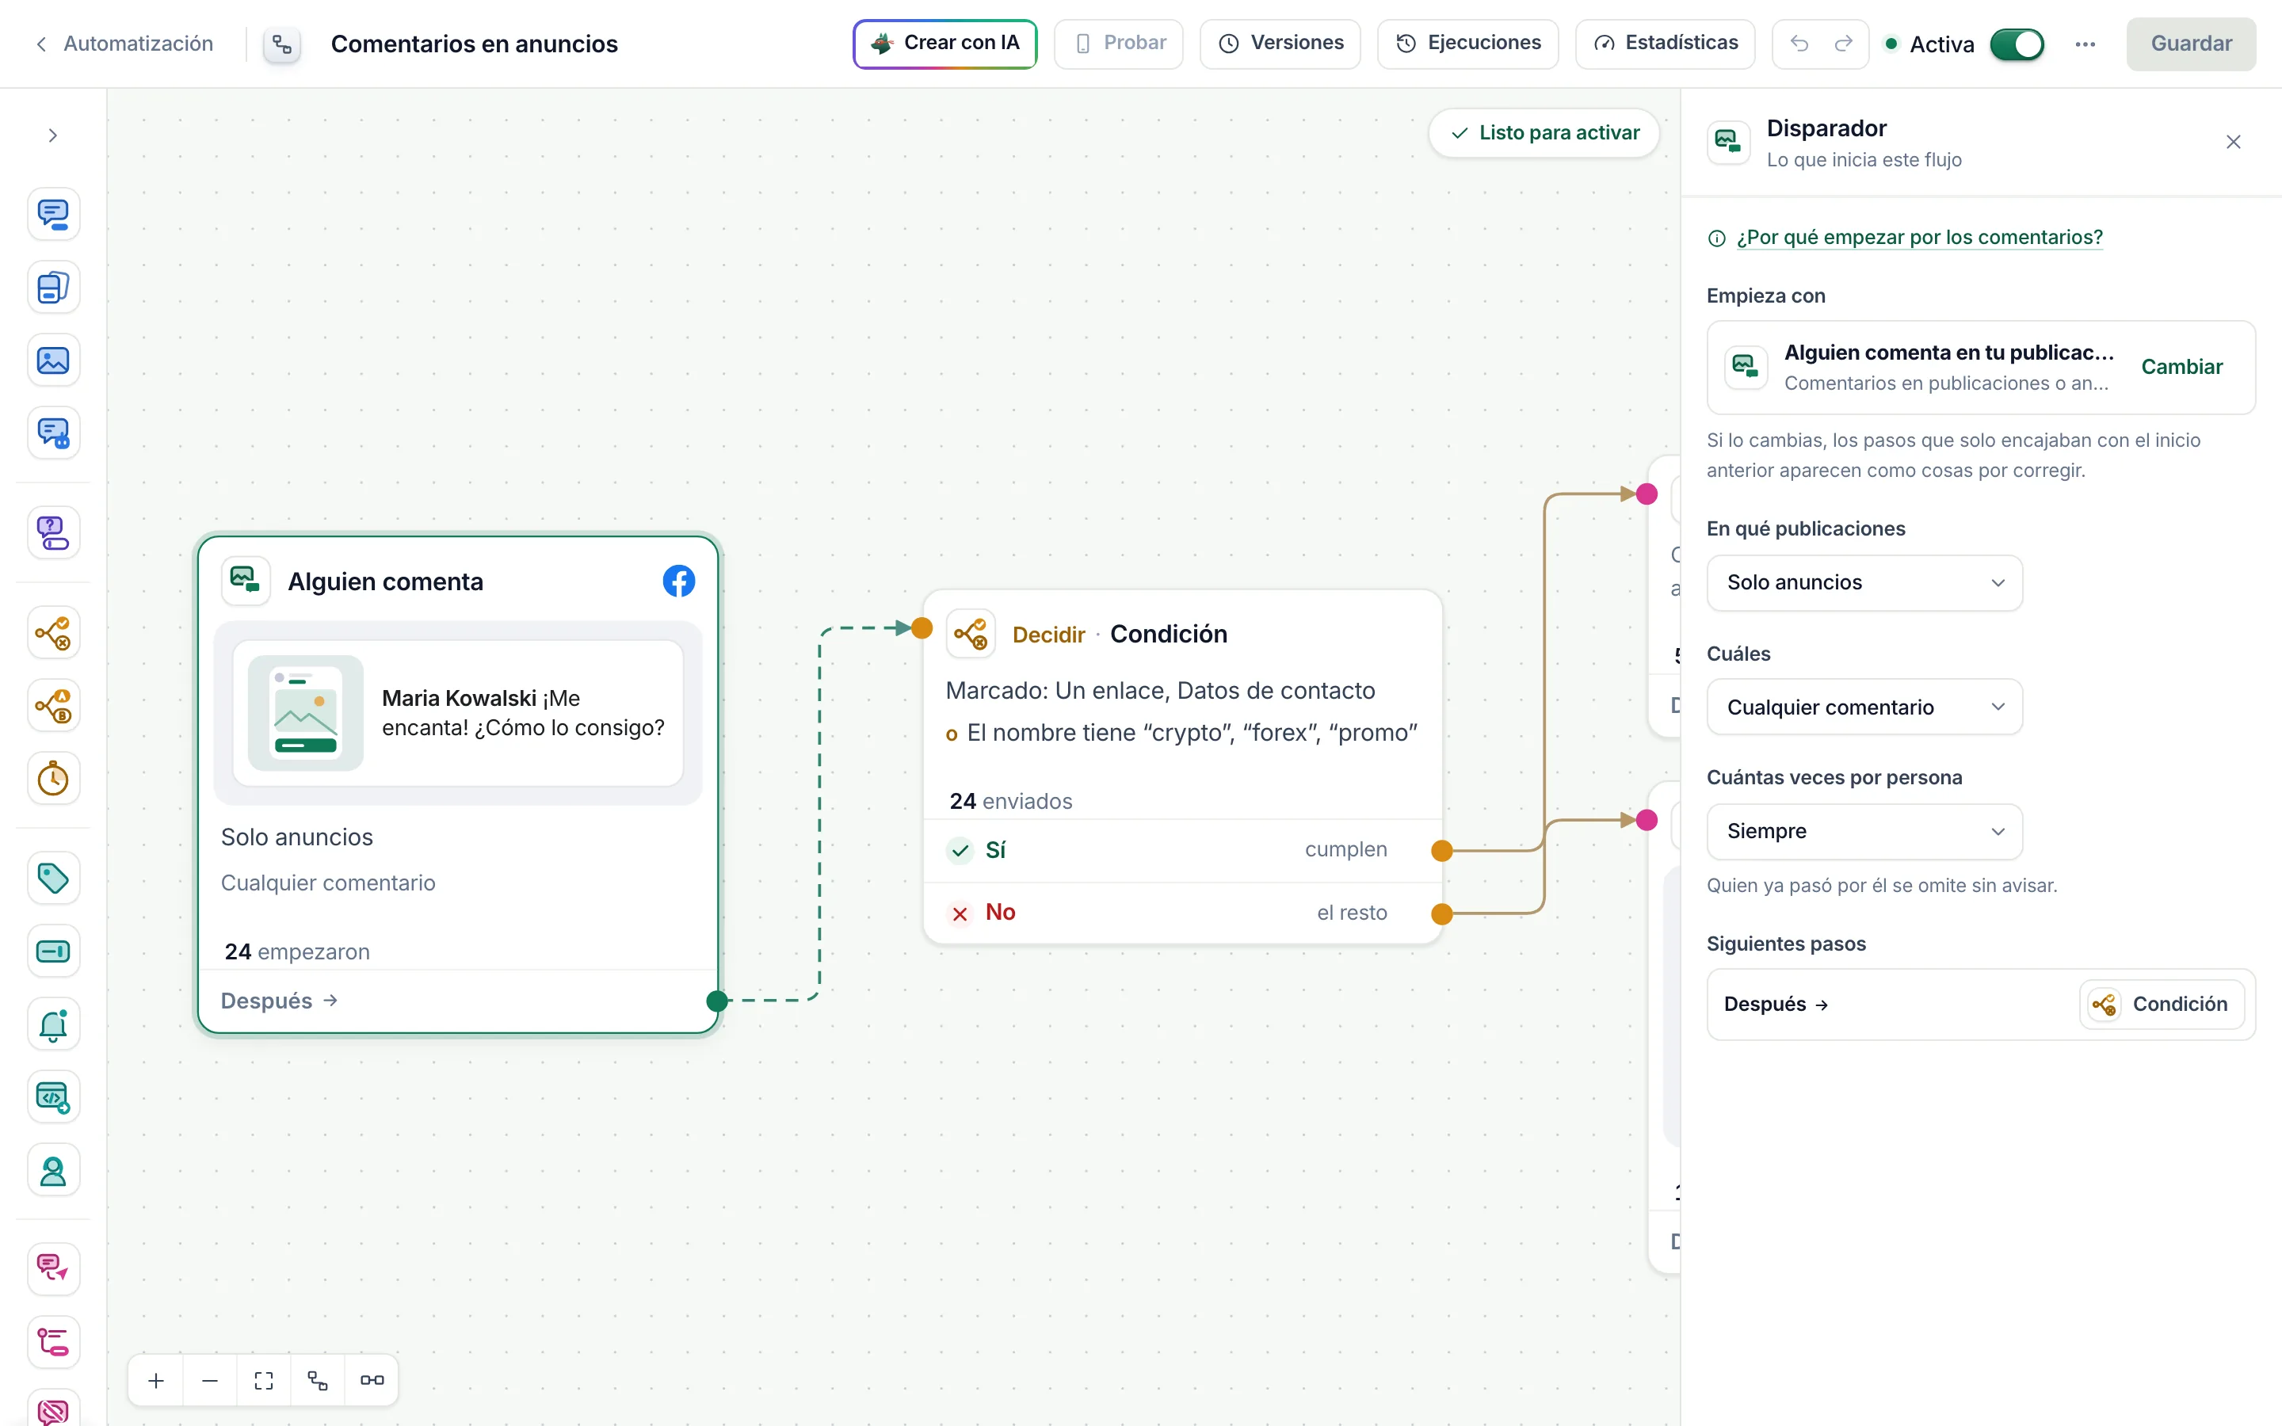Open the En qué publicaciones dropdown
The image size is (2282, 1426).
(1864, 583)
